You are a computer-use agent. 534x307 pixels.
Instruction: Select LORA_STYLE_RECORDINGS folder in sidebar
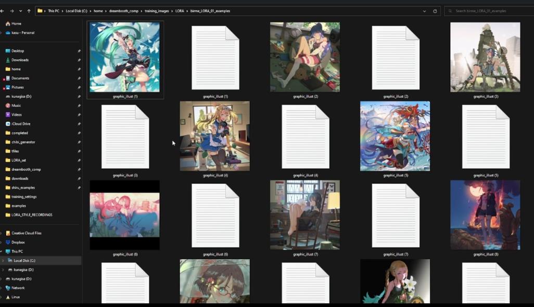32,215
